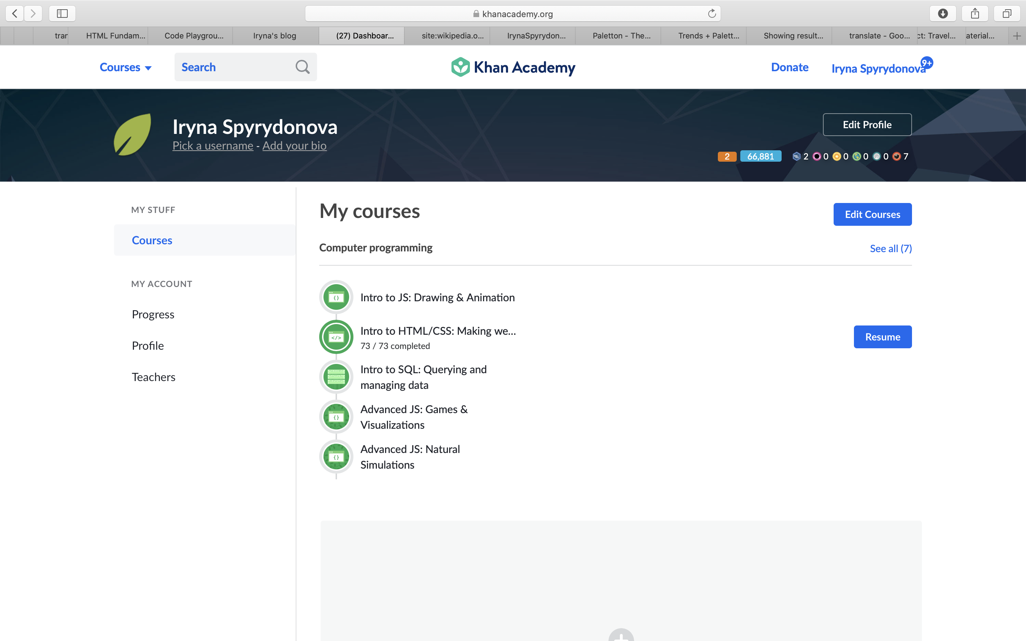
Task: Go back with Safari's back arrow
Action: (15, 14)
